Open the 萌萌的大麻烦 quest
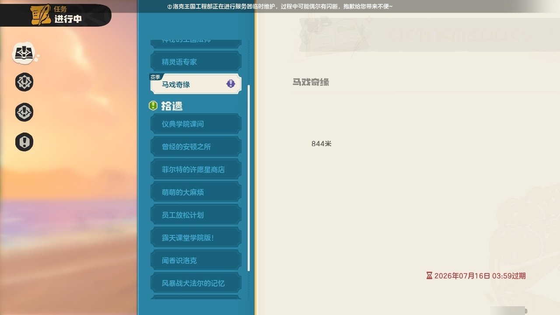560x315 pixels. pyautogui.click(x=196, y=192)
